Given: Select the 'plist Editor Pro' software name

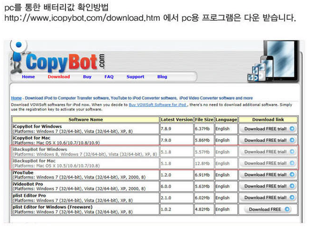Looking at the screenshot, I should [29, 196].
